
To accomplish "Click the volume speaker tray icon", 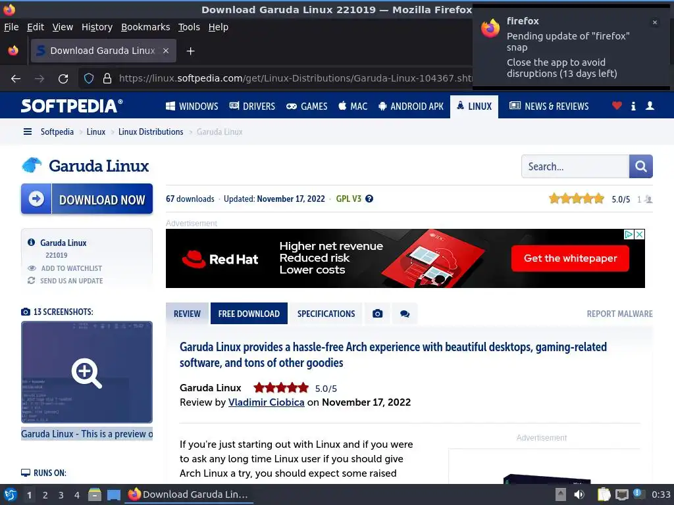I will coord(579,494).
